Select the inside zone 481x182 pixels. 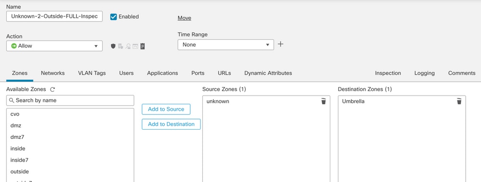(70, 149)
